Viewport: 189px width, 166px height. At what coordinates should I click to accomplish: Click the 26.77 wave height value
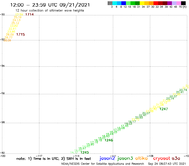(x=8, y=38)
